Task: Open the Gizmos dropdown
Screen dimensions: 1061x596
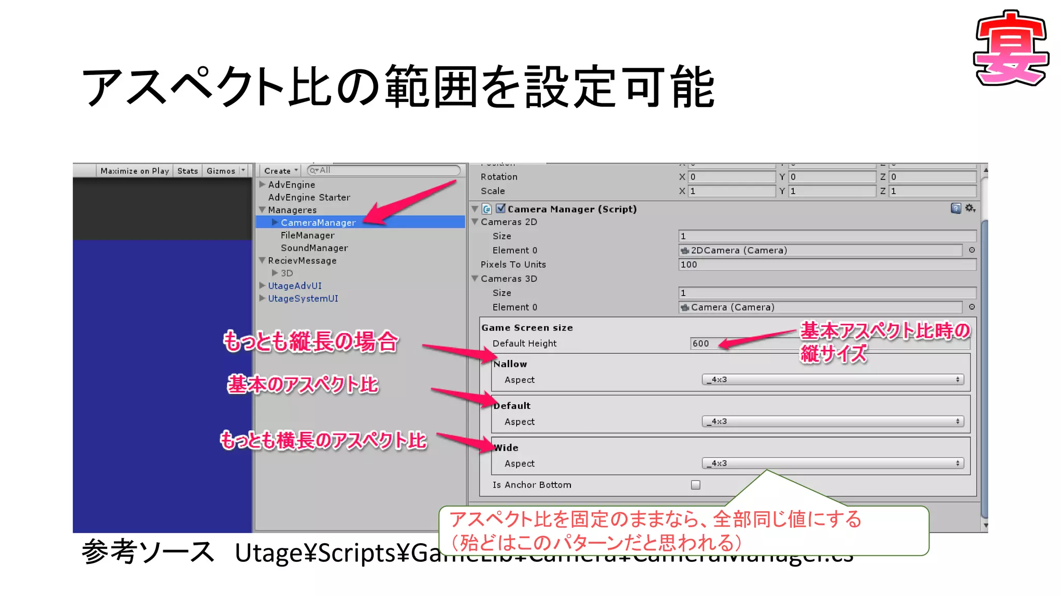Action: pos(225,171)
